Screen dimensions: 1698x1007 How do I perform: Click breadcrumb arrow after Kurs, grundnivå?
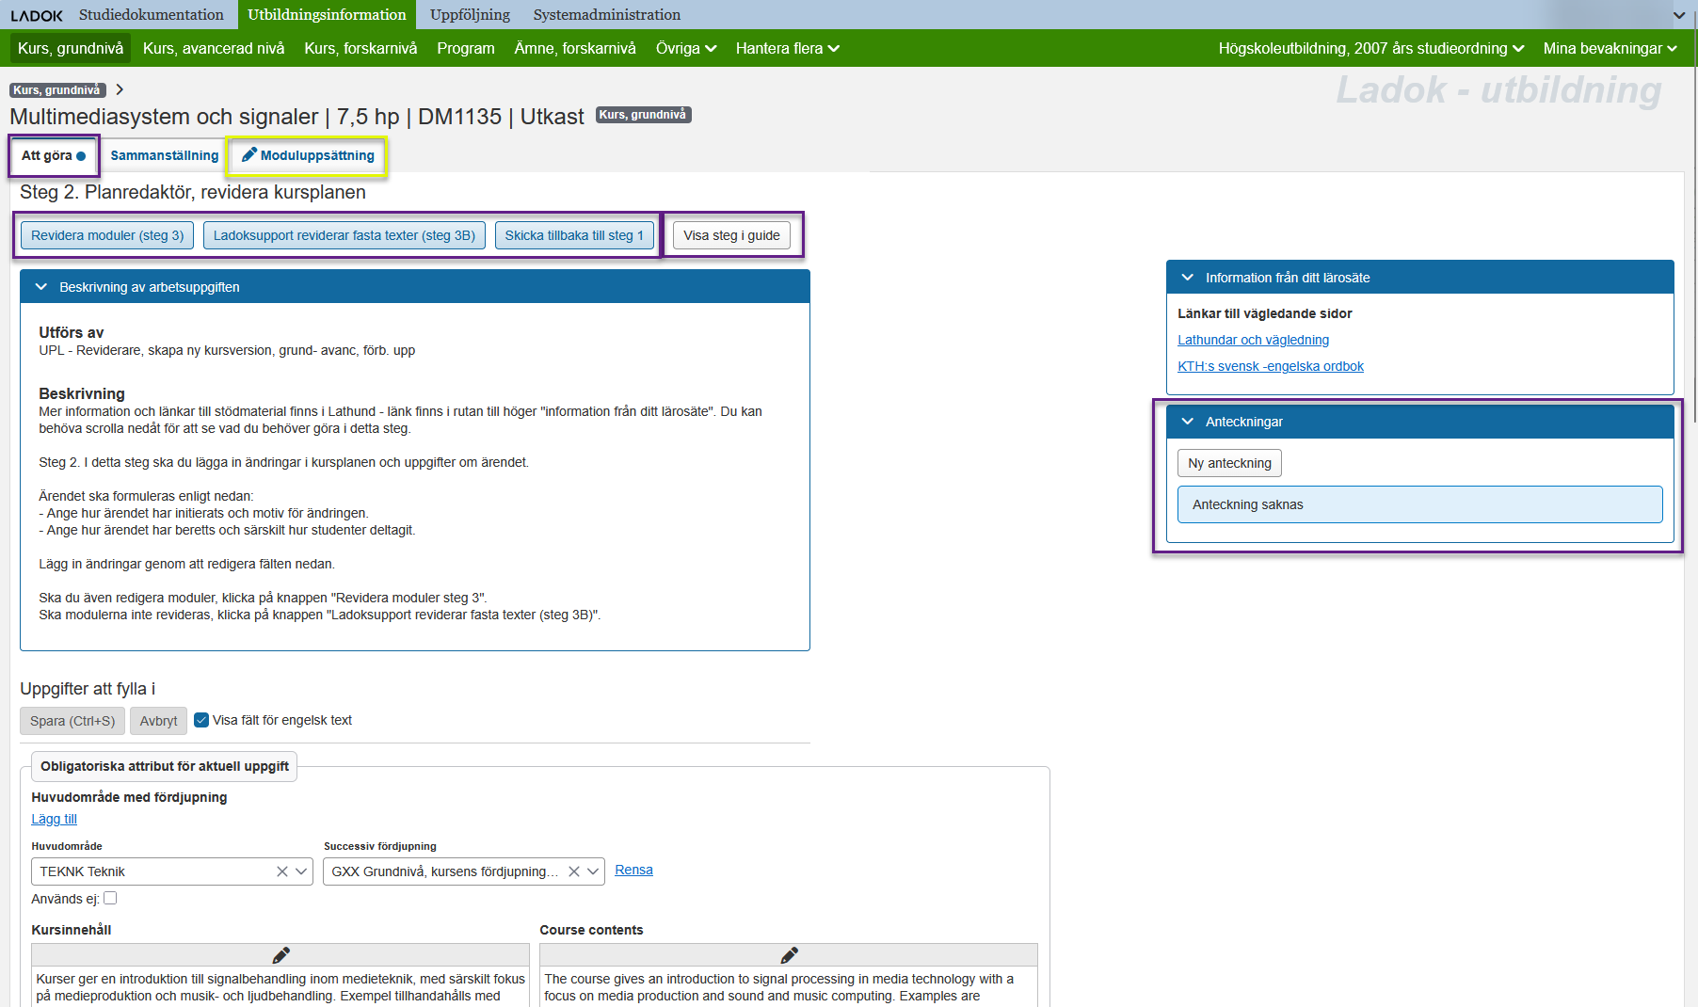click(120, 90)
